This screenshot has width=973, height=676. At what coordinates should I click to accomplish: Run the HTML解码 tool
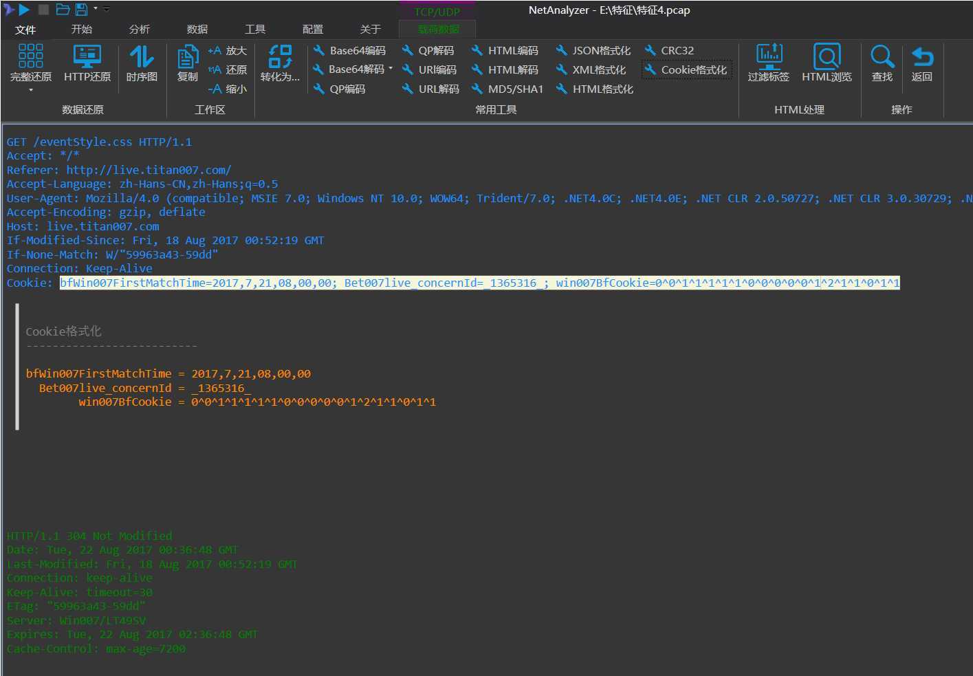505,69
